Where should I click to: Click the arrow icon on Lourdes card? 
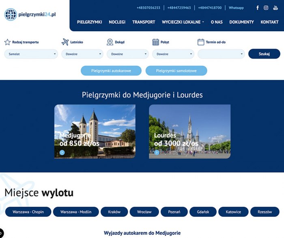pyautogui.click(x=157, y=152)
